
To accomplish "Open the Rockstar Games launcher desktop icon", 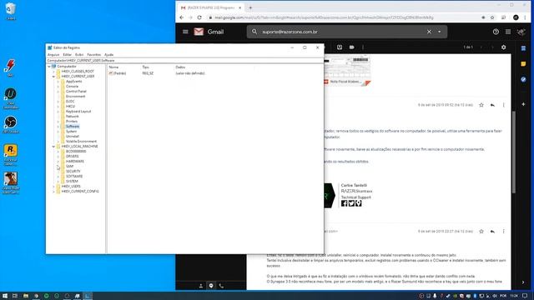I will pos(11,155).
